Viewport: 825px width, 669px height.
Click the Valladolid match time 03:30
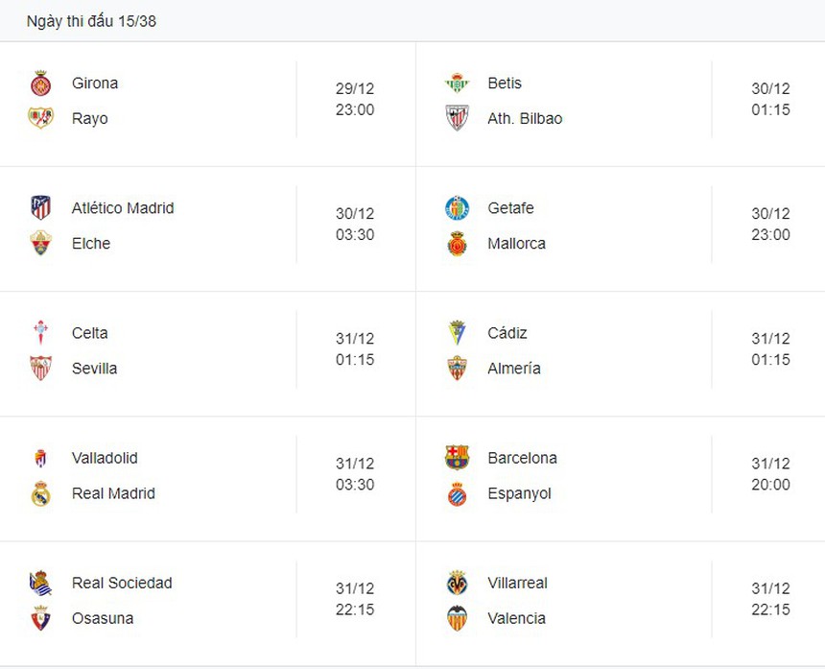[355, 485]
